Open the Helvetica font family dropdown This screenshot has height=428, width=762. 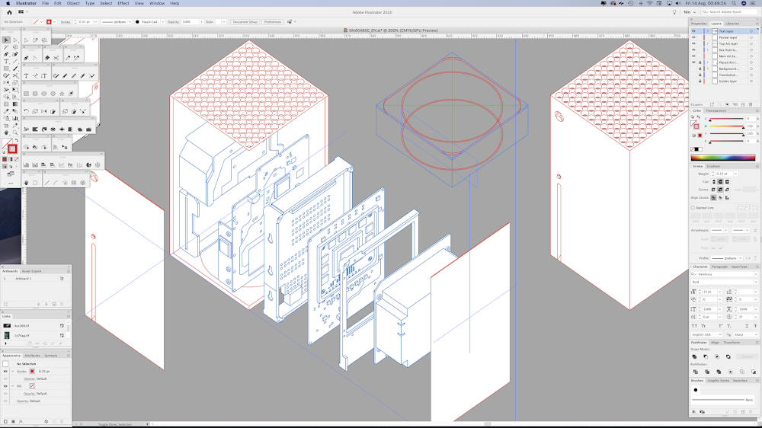pyautogui.click(x=756, y=274)
